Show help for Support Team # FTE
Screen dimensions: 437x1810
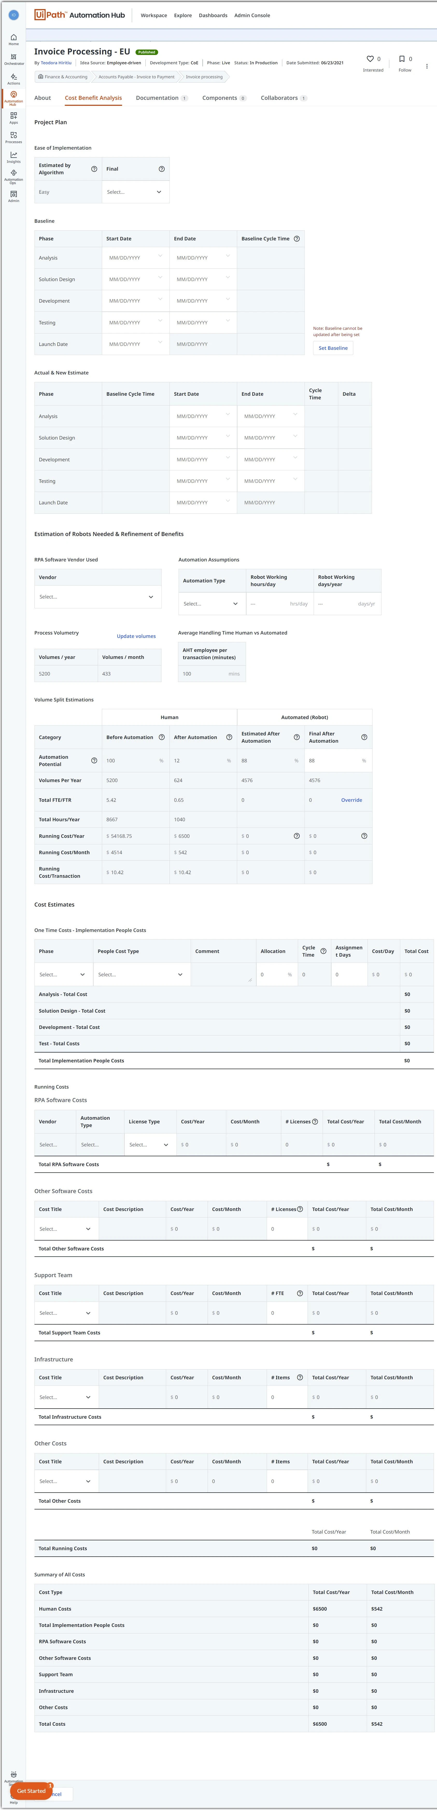(x=300, y=1293)
